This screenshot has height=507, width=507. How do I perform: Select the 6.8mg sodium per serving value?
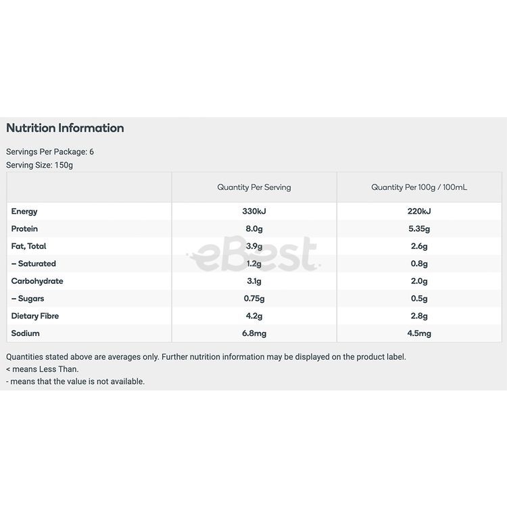click(x=254, y=333)
